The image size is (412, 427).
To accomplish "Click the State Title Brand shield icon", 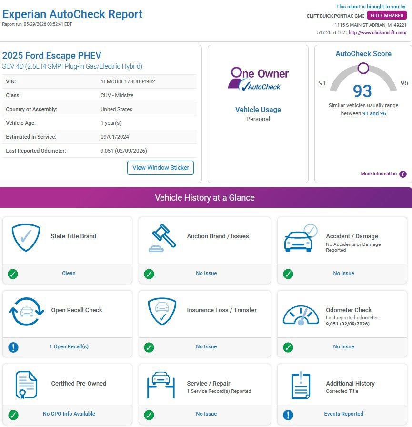I will 26,238.
